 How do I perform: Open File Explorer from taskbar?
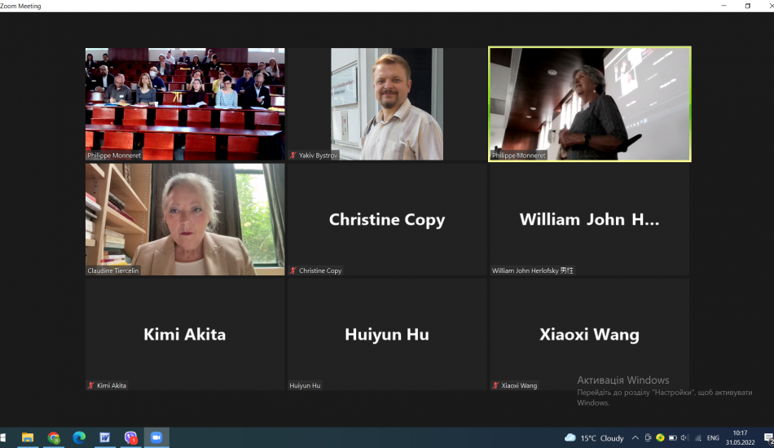pyautogui.click(x=28, y=437)
